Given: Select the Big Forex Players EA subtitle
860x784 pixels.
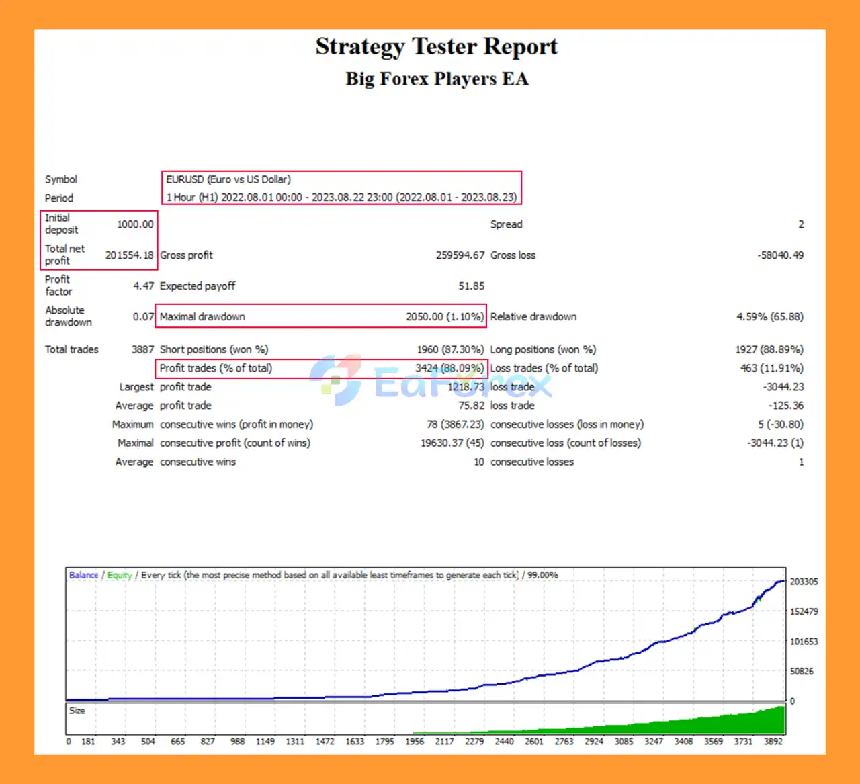Looking at the screenshot, I should [x=437, y=79].
